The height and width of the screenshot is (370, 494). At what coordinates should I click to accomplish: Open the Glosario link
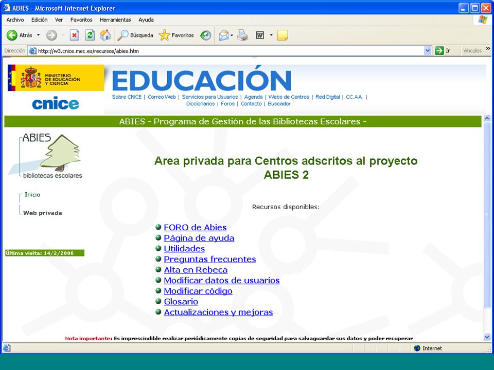pos(181,302)
